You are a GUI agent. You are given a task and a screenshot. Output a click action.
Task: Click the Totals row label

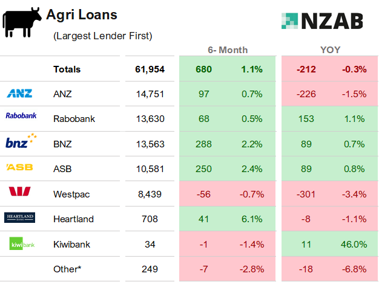pos(67,69)
